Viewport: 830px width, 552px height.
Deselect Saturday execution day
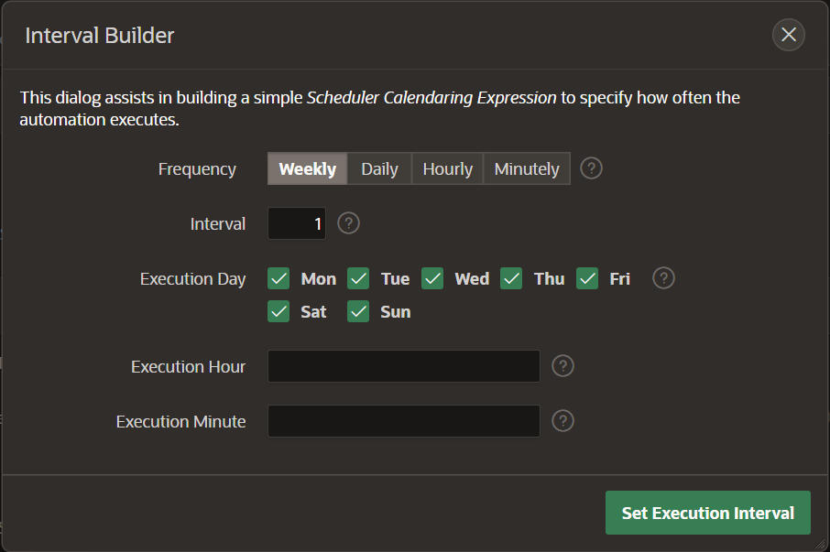coord(279,311)
